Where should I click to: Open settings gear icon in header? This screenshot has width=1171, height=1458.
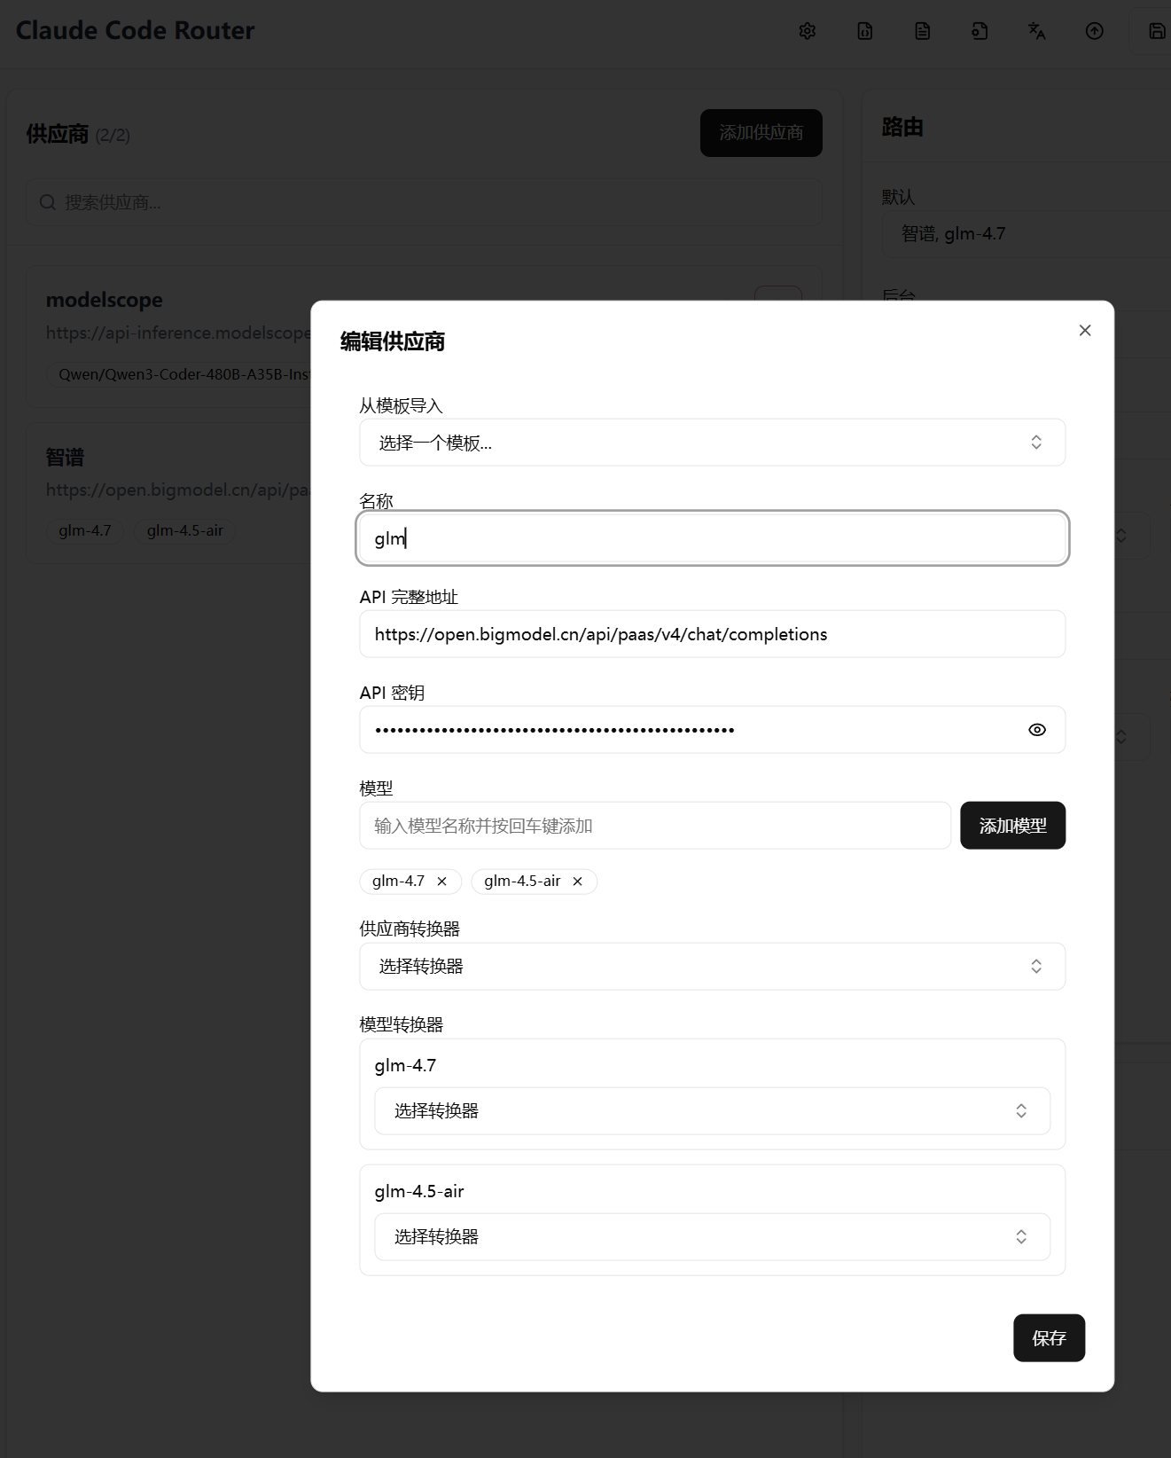tap(807, 31)
